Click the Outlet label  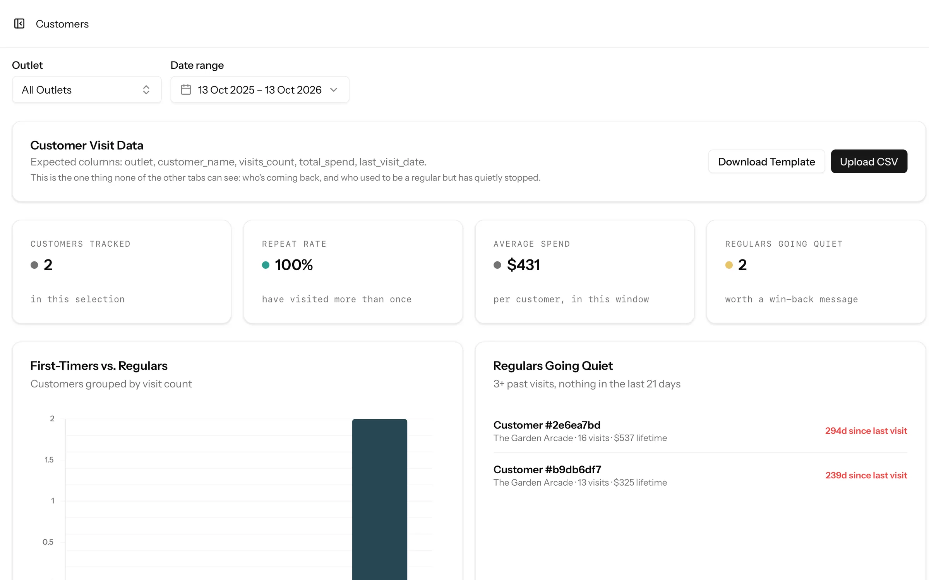tap(27, 65)
